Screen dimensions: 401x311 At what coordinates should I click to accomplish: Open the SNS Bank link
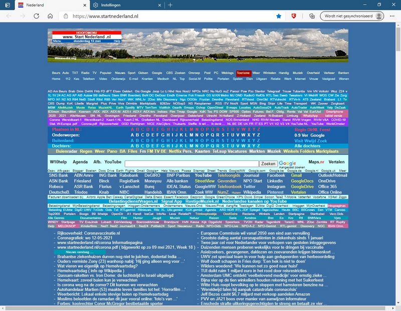(x=59, y=175)
